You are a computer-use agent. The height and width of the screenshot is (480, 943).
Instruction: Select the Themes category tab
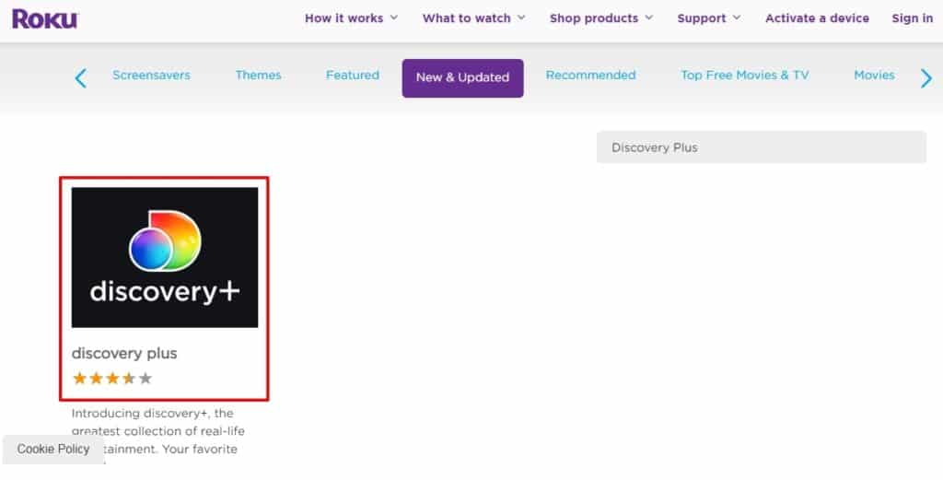coord(258,76)
